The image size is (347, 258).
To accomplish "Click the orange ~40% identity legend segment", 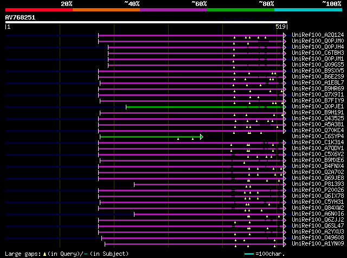I will tap(106, 10).
